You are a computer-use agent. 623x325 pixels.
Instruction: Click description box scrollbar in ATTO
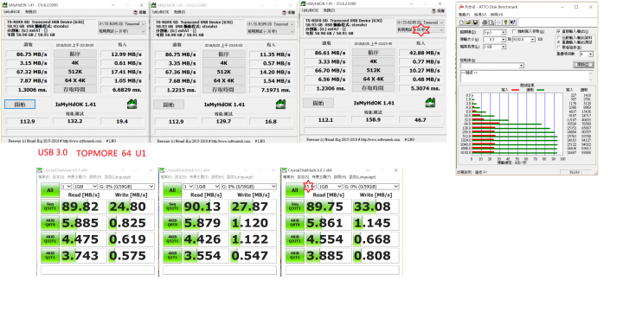[591, 76]
